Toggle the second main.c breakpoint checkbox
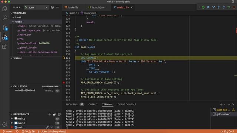 click(16, 123)
